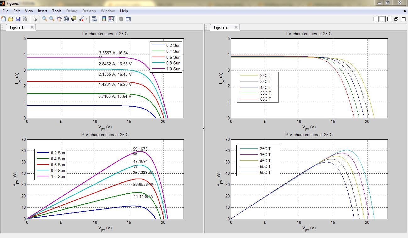Click the Link Plot icon
The width and height of the screenshot is (408, 238).
click(94, 19)
